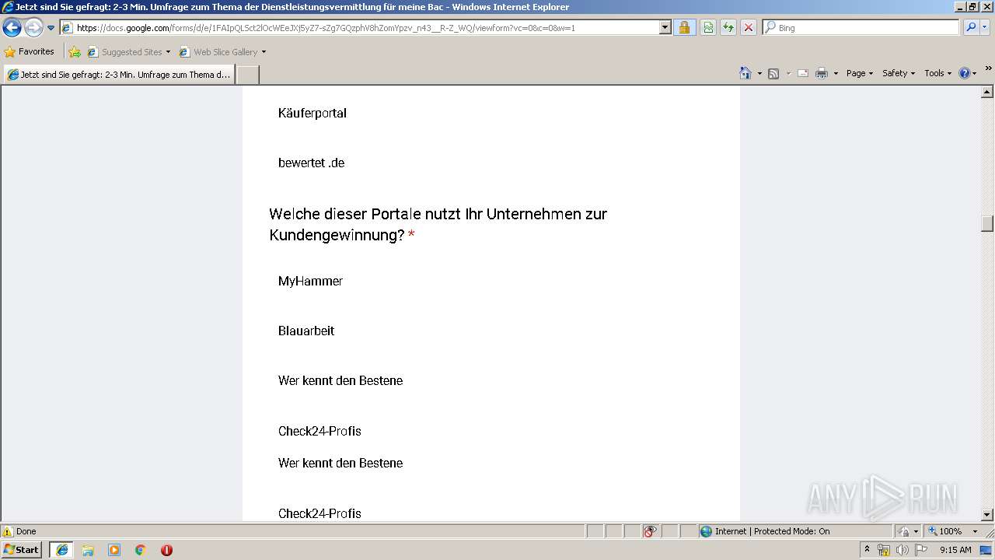The height and width of the screenshot is (560, 995).
Task: Click the Kundengewinnung question heading
Action: pyautogui.click(x=438, y=224)
